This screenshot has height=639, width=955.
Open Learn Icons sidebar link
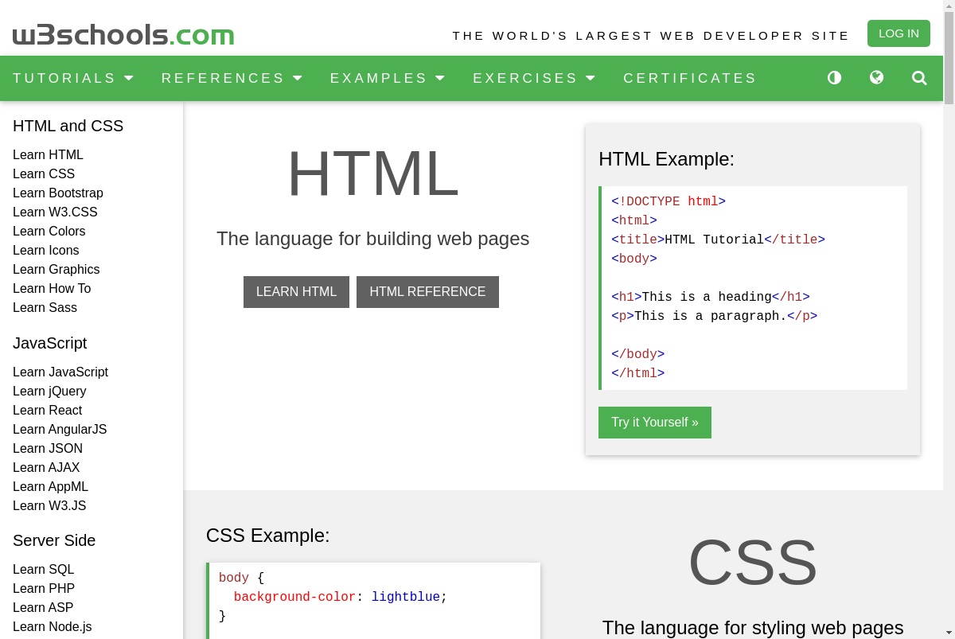click(46, 251)
